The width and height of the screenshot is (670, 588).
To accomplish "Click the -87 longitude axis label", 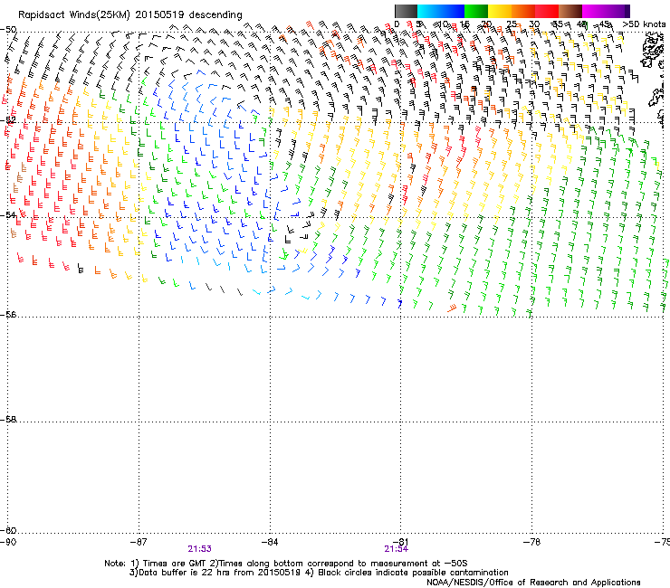I will click(139, 542).
